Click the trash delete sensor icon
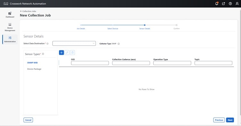 [72, 52]
